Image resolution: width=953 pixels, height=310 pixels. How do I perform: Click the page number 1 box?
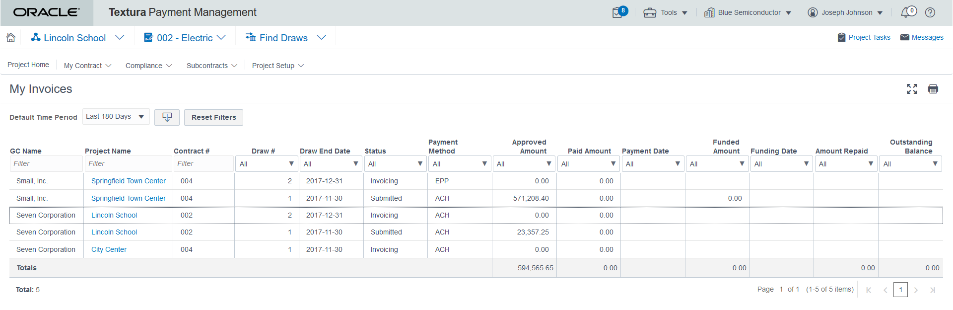tap(900, 290)
